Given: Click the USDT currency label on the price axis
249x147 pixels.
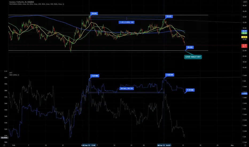Looking at the screenshot, I should 245,2.
